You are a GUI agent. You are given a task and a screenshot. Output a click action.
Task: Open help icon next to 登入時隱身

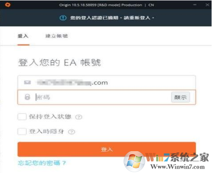coord(72,132)
